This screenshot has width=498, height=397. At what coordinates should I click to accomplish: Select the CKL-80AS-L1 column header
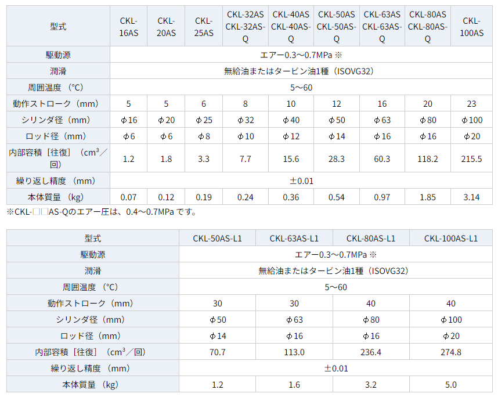coord(371,238)
